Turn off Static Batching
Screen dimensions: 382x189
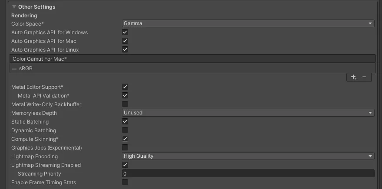(x=125, y=122)
